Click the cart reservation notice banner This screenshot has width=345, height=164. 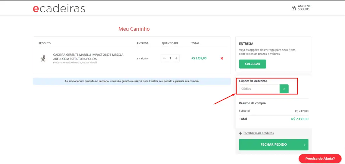tap(132, 81)
